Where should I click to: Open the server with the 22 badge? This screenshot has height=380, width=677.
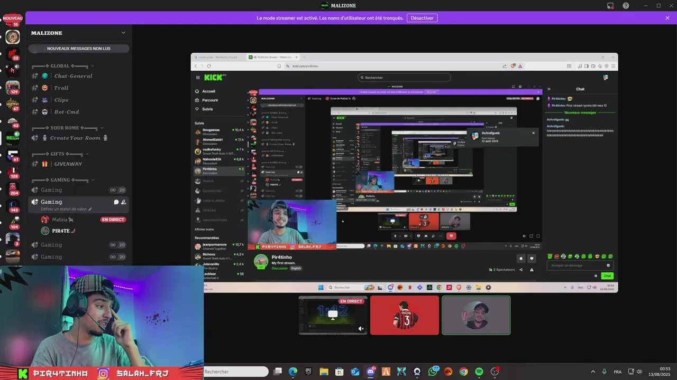[12, 54]
